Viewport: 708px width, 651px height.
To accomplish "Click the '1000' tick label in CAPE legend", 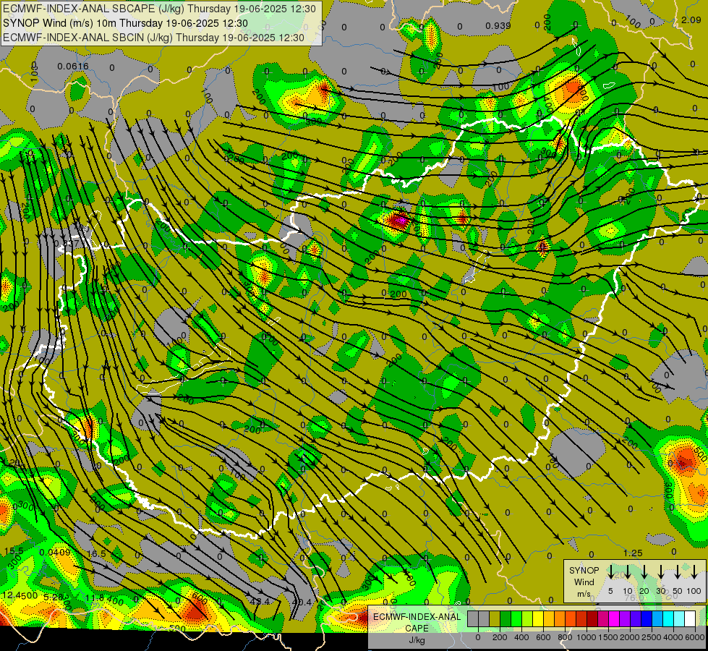I will click(x=587, y=637).
